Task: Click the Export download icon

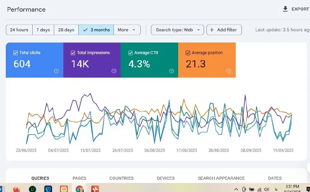Action: (285, 9)
